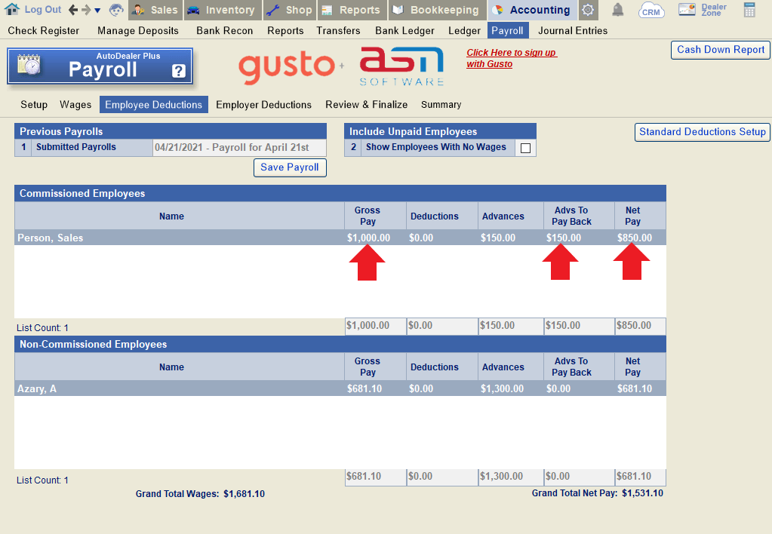
Task: Switch to the Employer Deductions tab
Action: coord(263,105)
